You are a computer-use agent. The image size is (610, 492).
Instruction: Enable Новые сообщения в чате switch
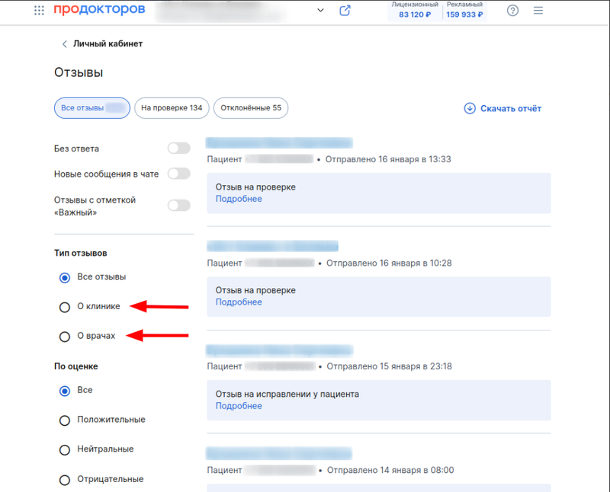[x=178, y=174]
